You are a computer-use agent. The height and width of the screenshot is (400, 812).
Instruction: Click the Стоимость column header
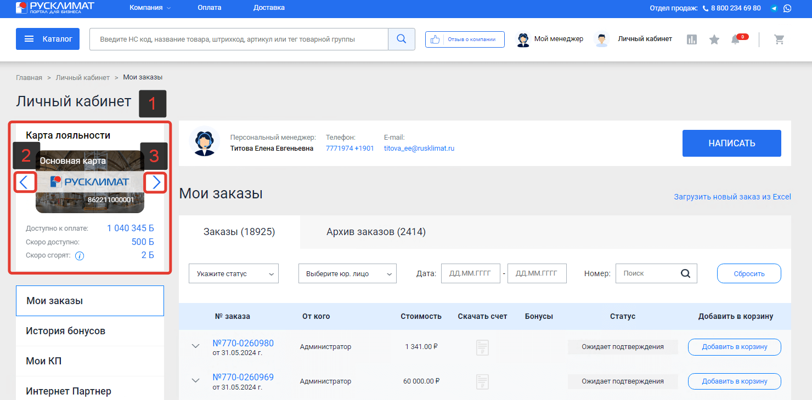point(421,316)
